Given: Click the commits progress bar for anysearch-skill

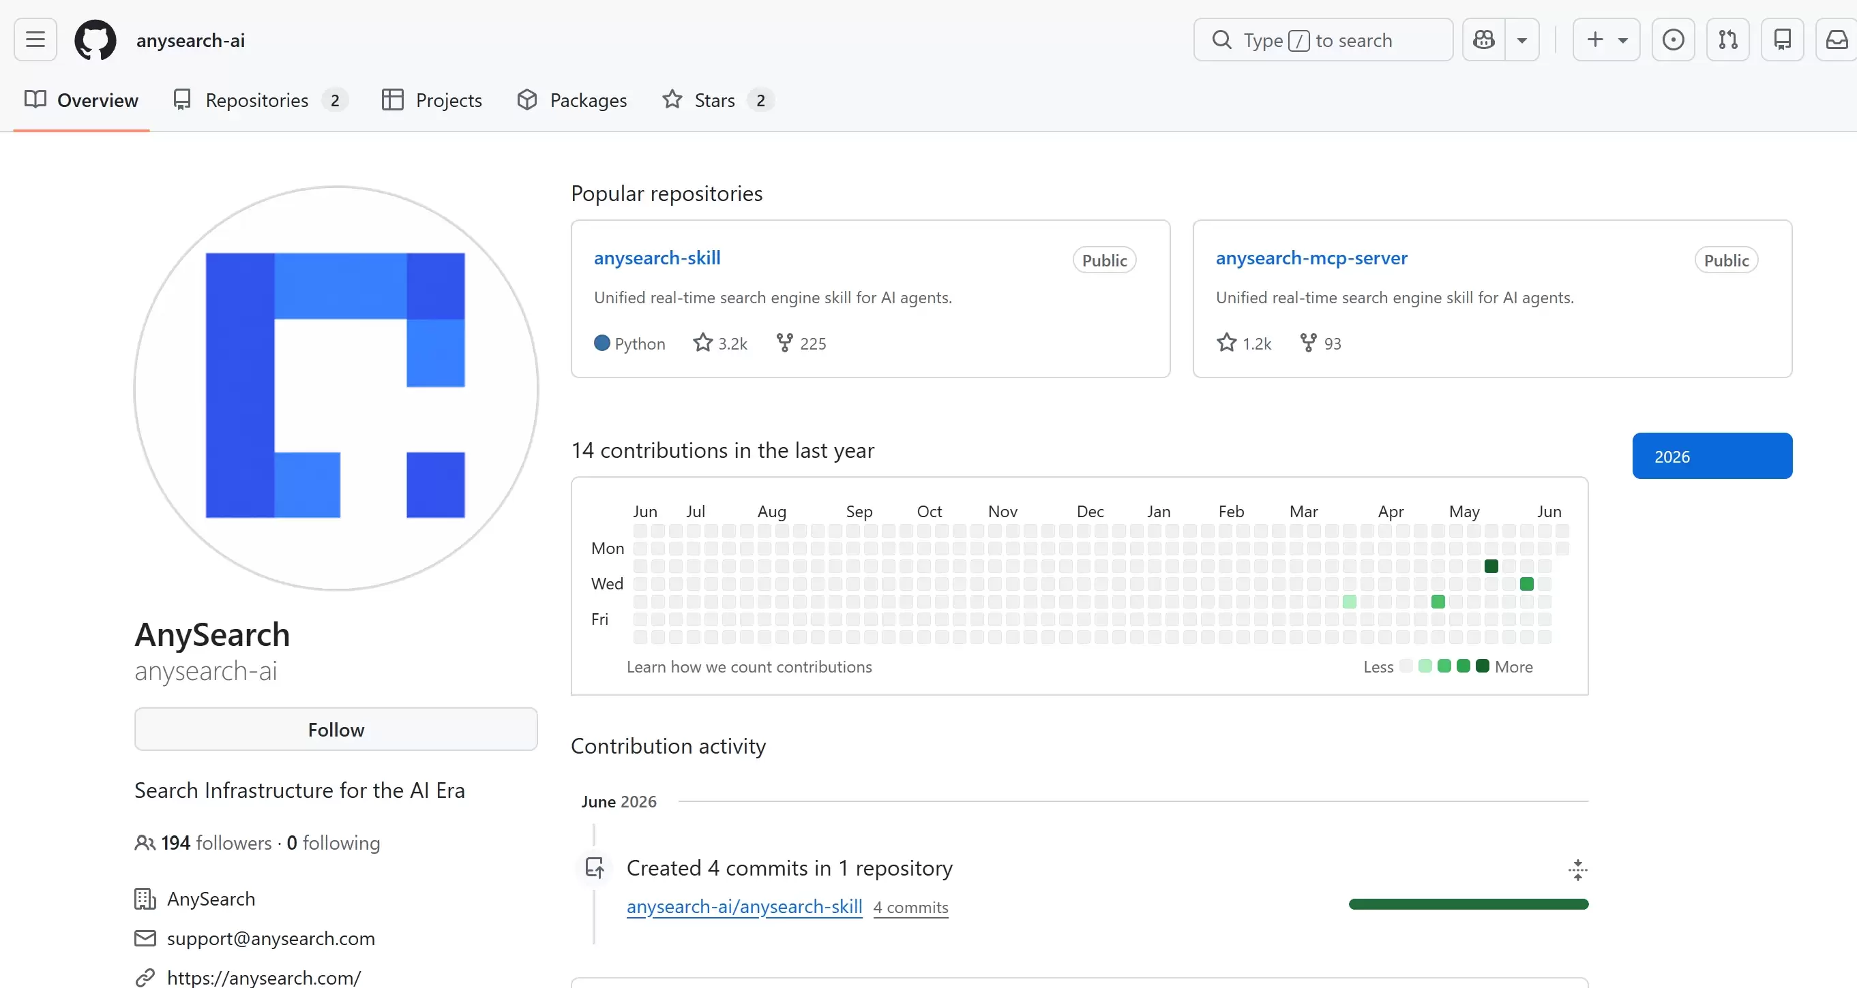Looking at the screenshot, I should point(1468,904).
